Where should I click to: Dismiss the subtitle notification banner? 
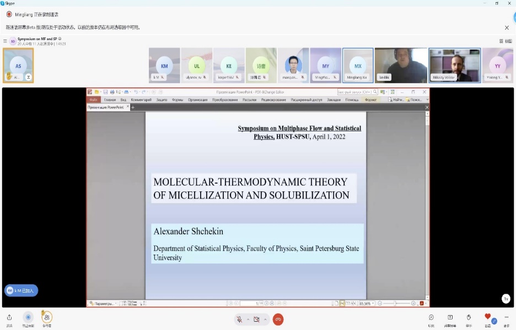pyautogui.click(x=507, y=28)
